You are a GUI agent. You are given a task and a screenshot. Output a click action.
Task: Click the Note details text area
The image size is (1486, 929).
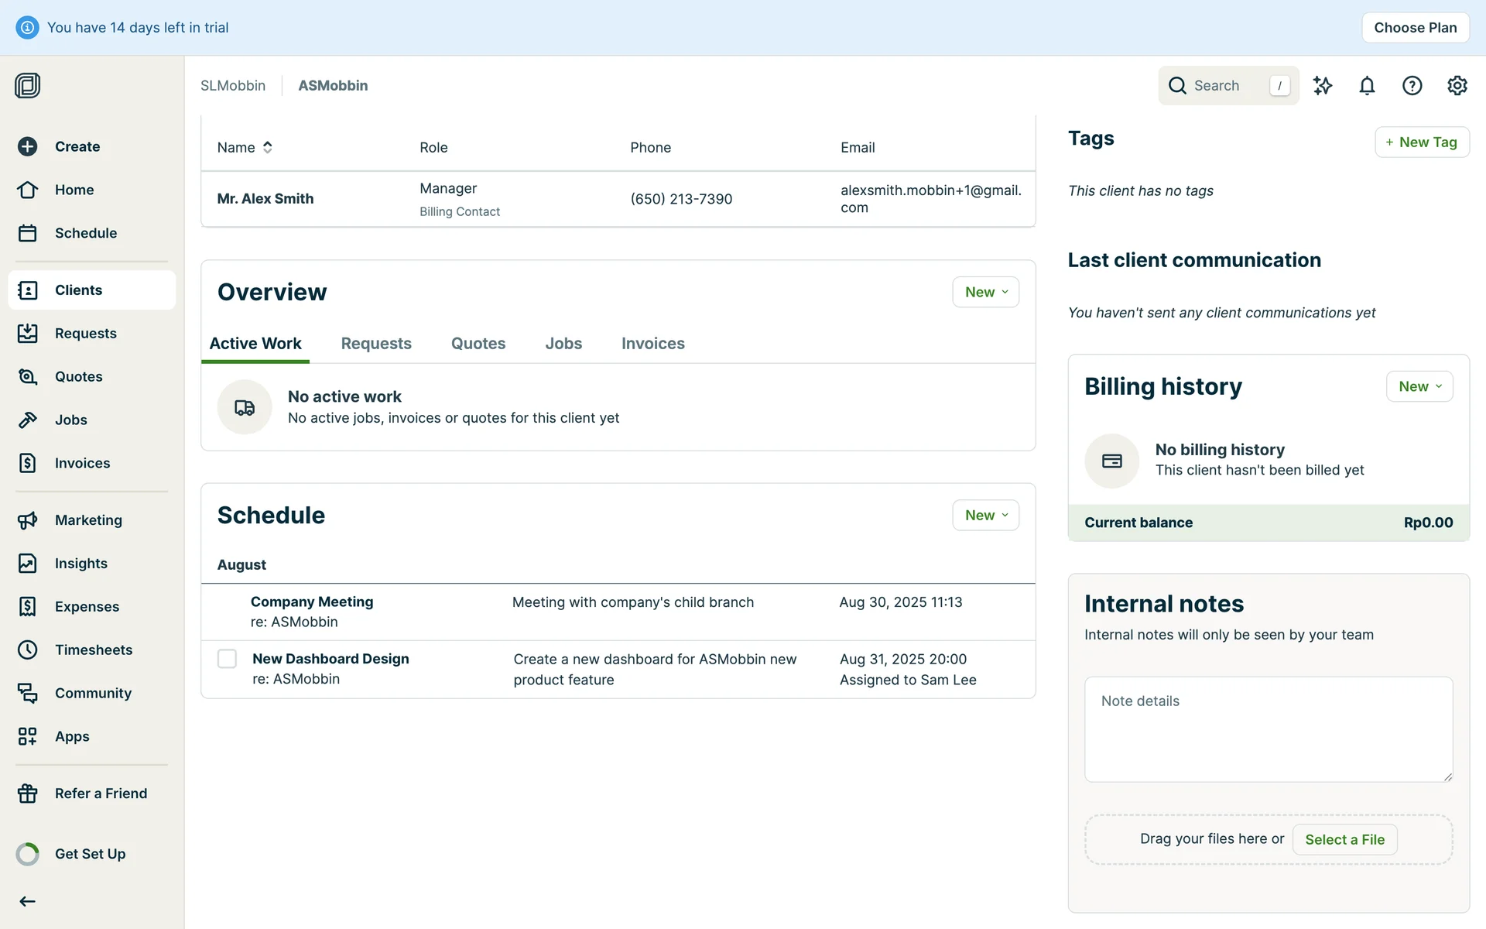[x=1268, y=728]
